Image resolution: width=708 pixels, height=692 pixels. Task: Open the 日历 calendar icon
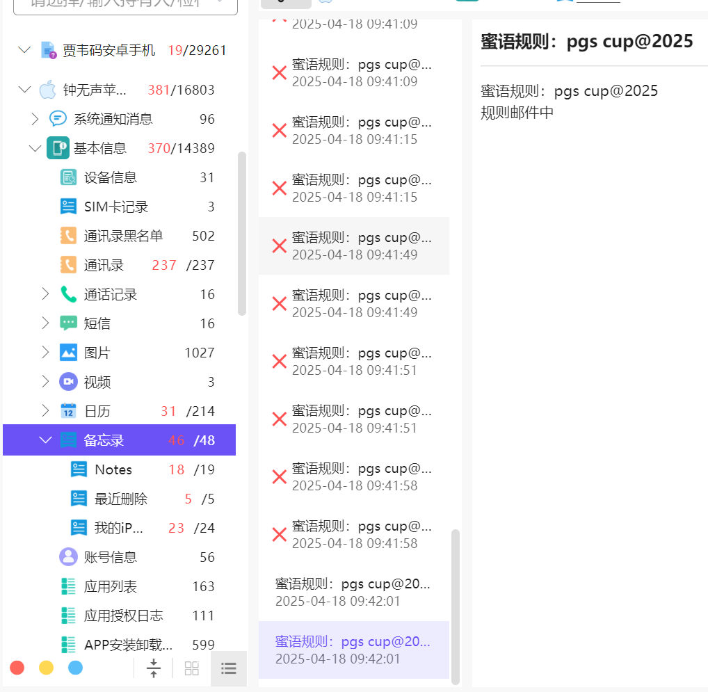(68, 411)
